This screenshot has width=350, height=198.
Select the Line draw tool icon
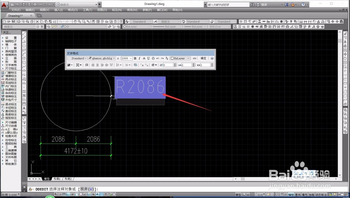24,33
